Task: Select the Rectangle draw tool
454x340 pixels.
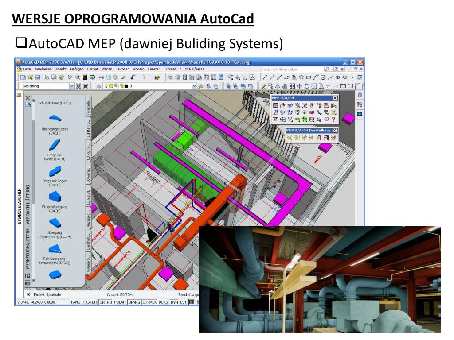Action: click(309, 77)
